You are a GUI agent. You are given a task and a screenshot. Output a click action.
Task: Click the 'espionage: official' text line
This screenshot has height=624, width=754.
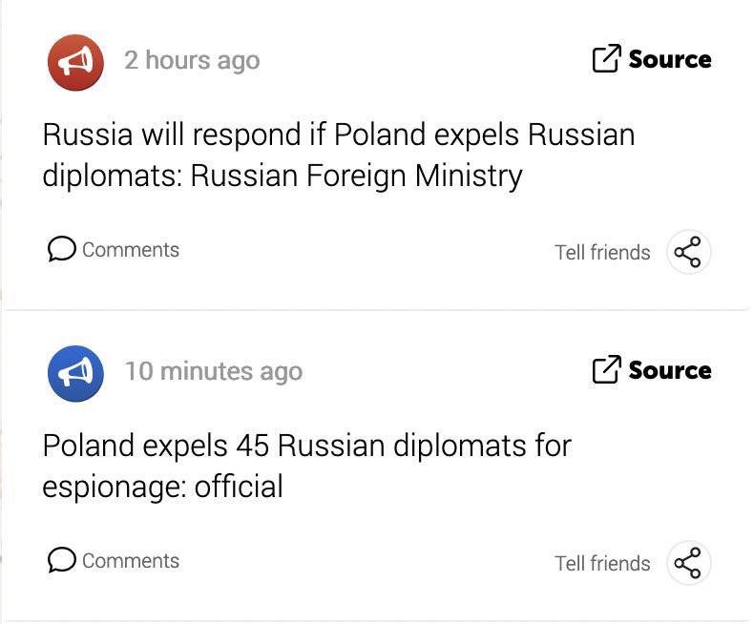(162, 487)
